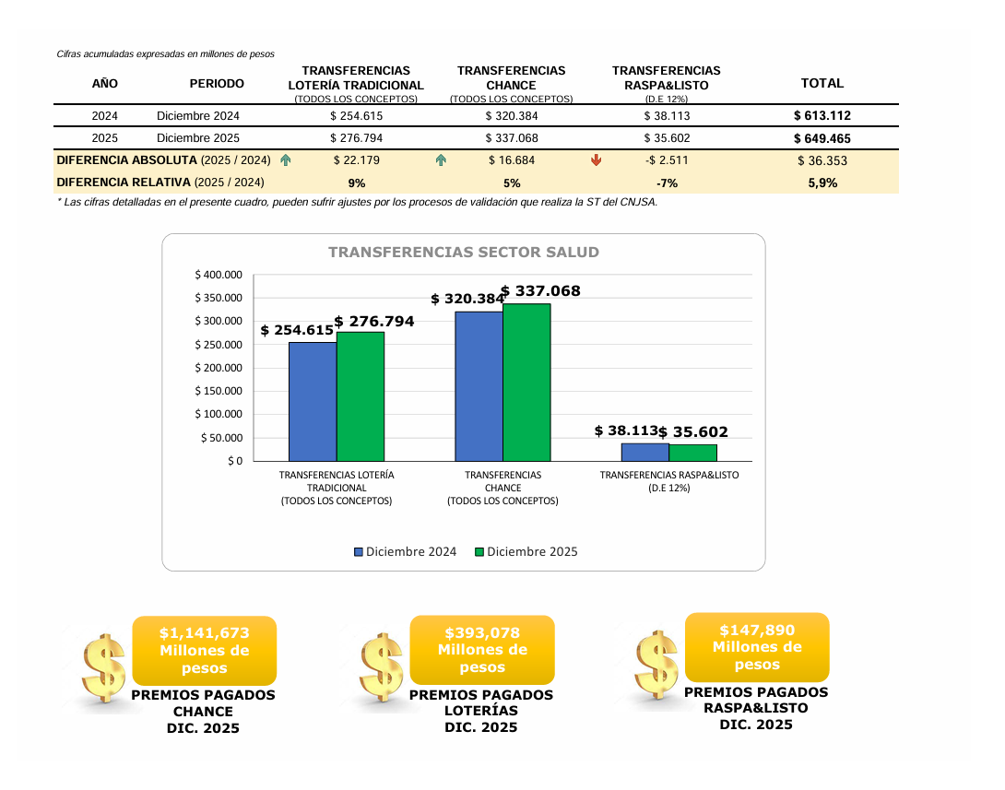1005x790 pixels.
Task: Click the blue Diciembre 2024 legend square
Action: coord(359,552)
